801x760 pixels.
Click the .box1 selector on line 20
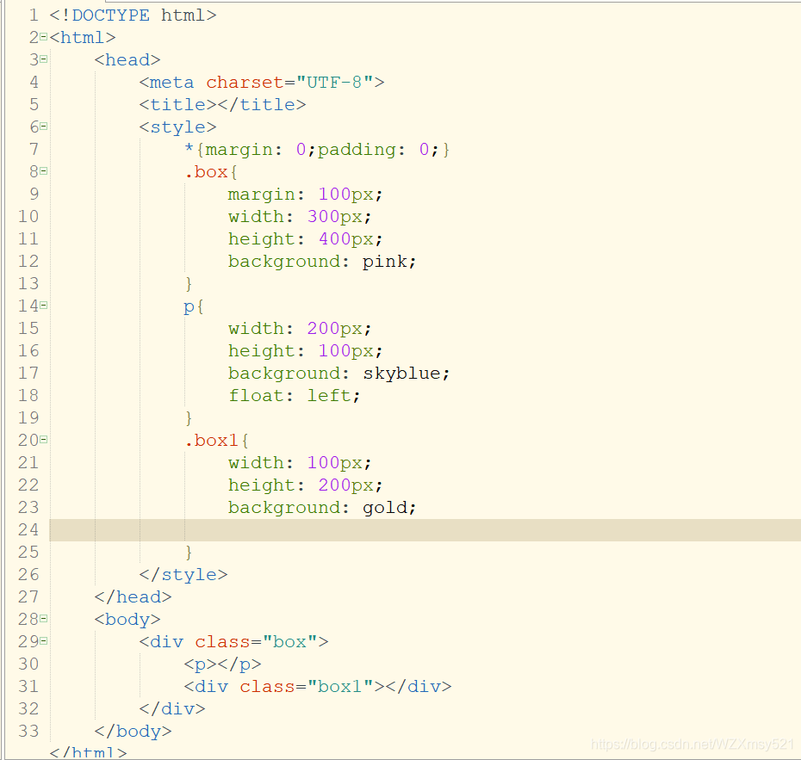point(212,441)
